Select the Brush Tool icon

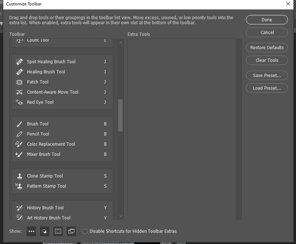click(x=19, y=124)
